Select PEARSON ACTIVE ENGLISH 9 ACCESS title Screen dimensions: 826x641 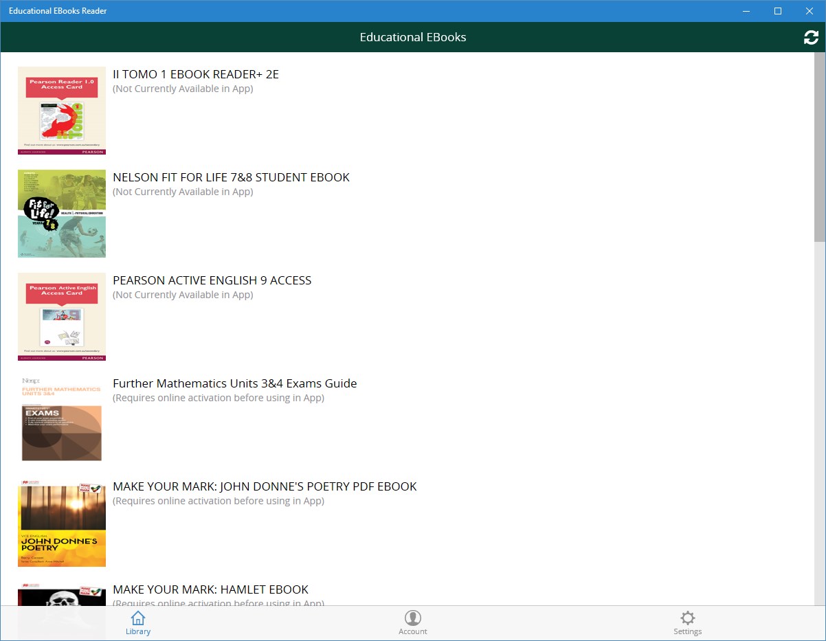point(212,280)
